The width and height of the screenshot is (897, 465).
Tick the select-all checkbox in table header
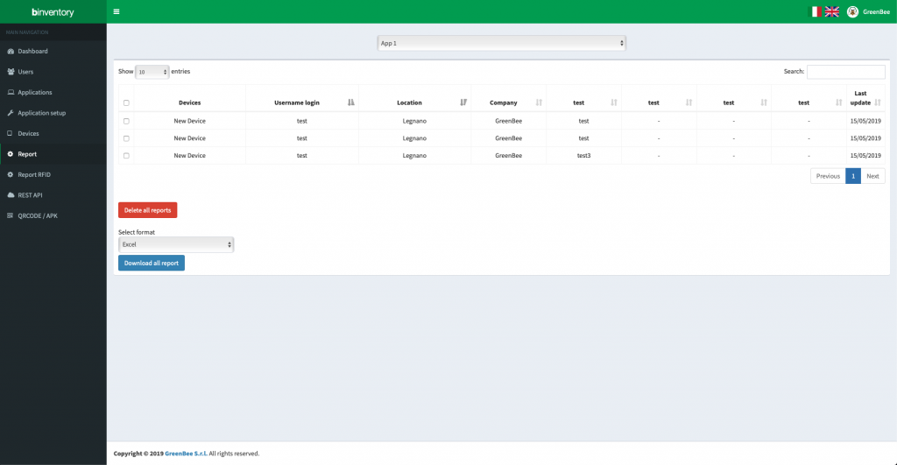pos(126,103)
